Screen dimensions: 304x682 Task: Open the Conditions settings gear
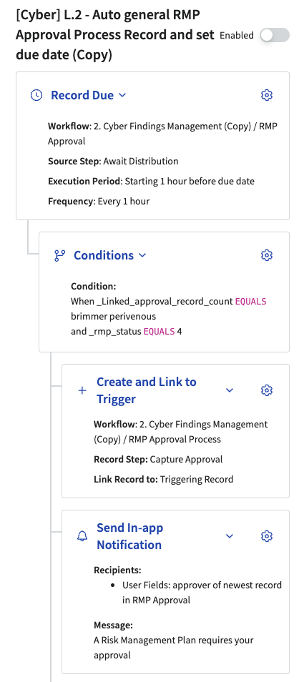point(267,255)
